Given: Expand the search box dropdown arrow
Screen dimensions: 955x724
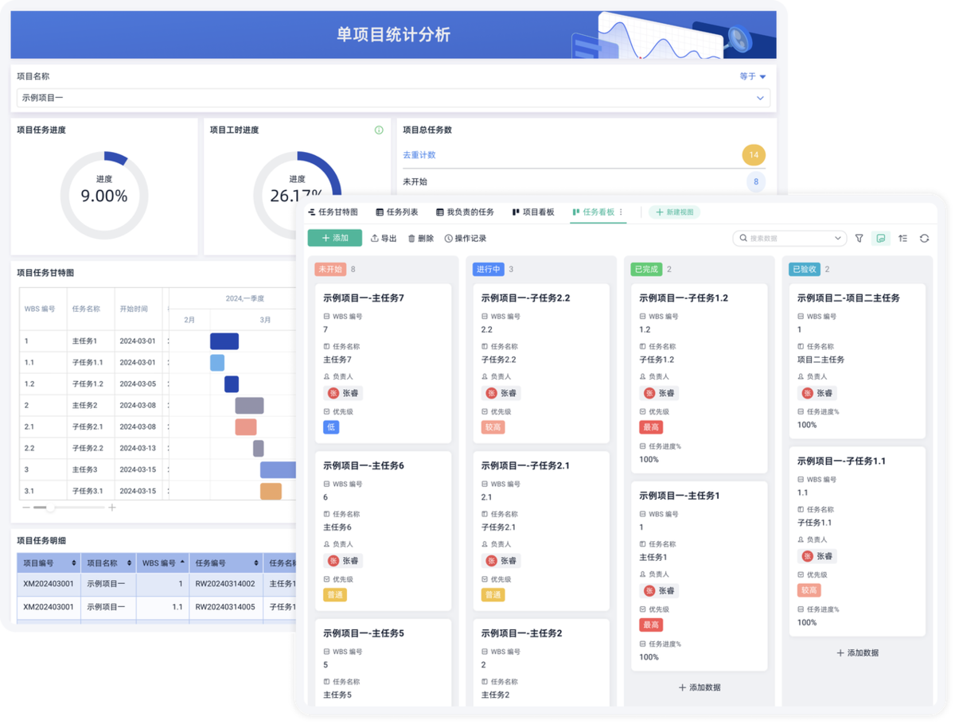Looking at the screenshot, I should (x=838, y=238).
